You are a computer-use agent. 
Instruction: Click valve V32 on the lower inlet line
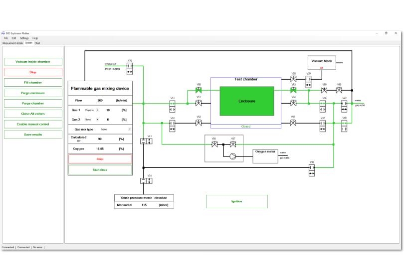pos(173,126)
